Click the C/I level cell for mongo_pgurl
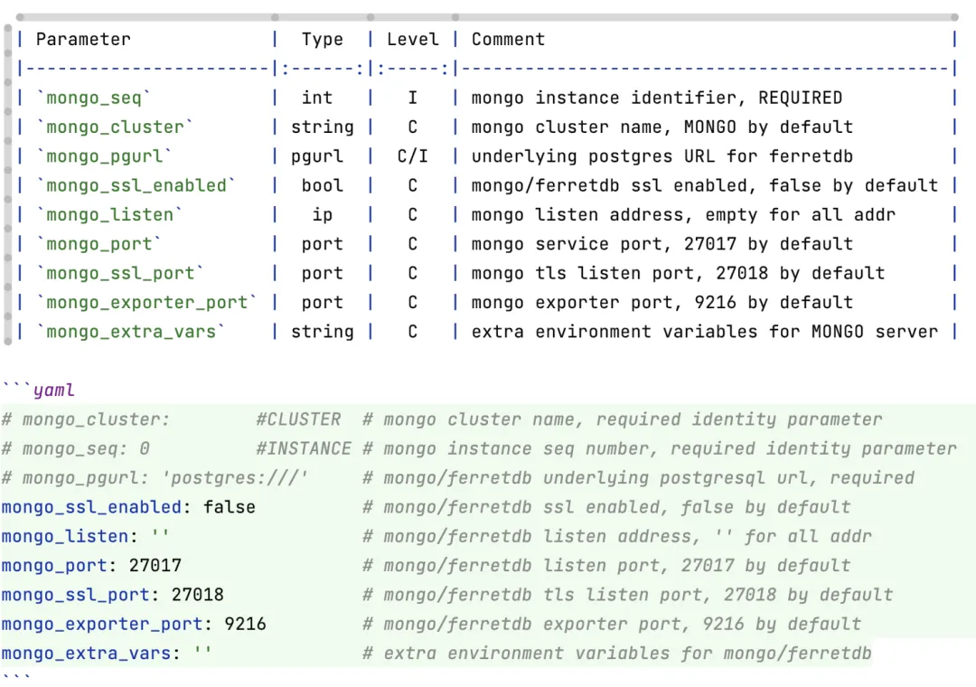Image resolution: width=976 pixels, height=687 pixels. pos(412,155)
